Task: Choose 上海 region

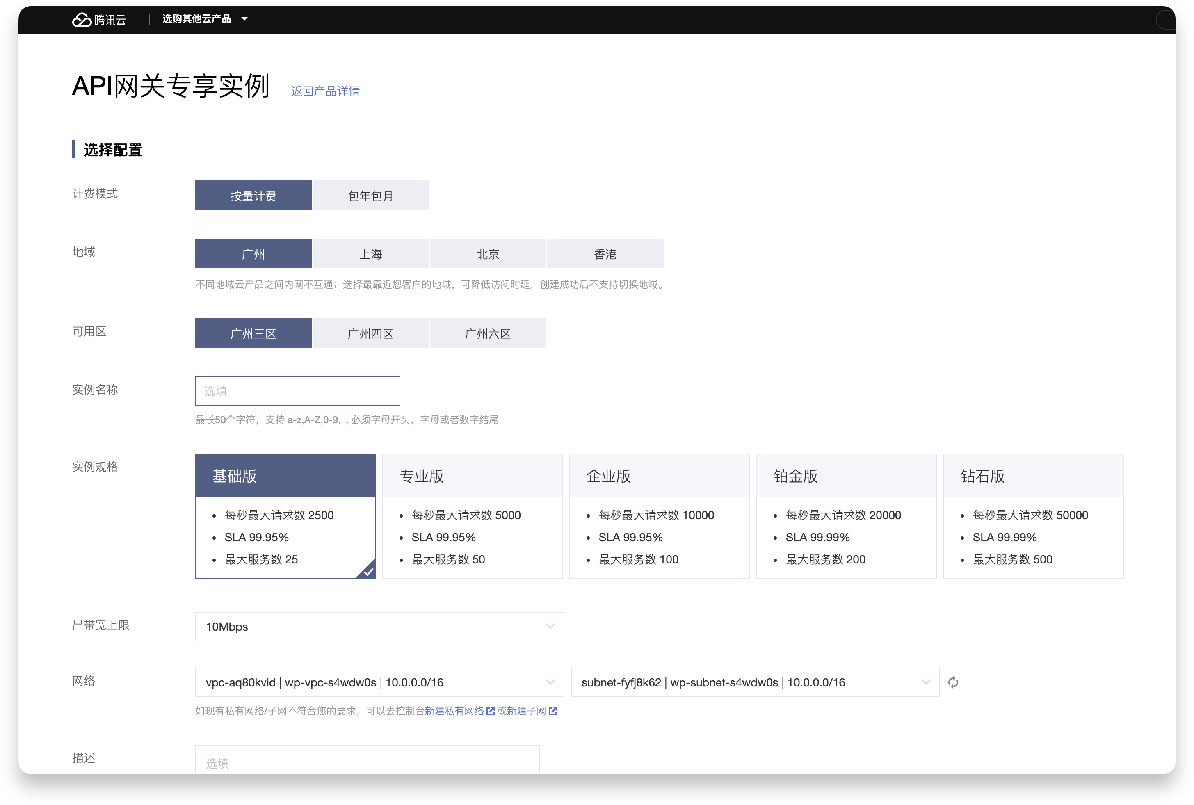Action: tap(370, 253)
